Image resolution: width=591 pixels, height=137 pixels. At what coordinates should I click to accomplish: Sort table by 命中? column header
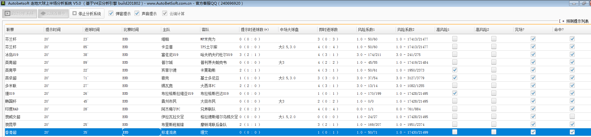559,30
